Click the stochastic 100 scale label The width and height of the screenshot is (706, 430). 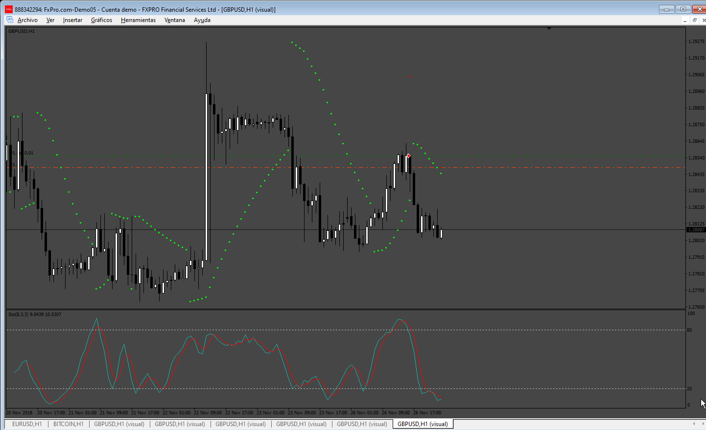pos(691,314)
